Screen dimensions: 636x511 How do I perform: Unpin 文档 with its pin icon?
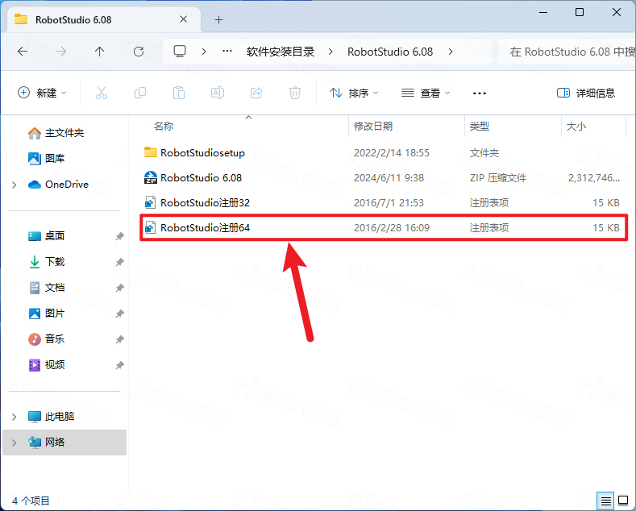click(119, 288)
